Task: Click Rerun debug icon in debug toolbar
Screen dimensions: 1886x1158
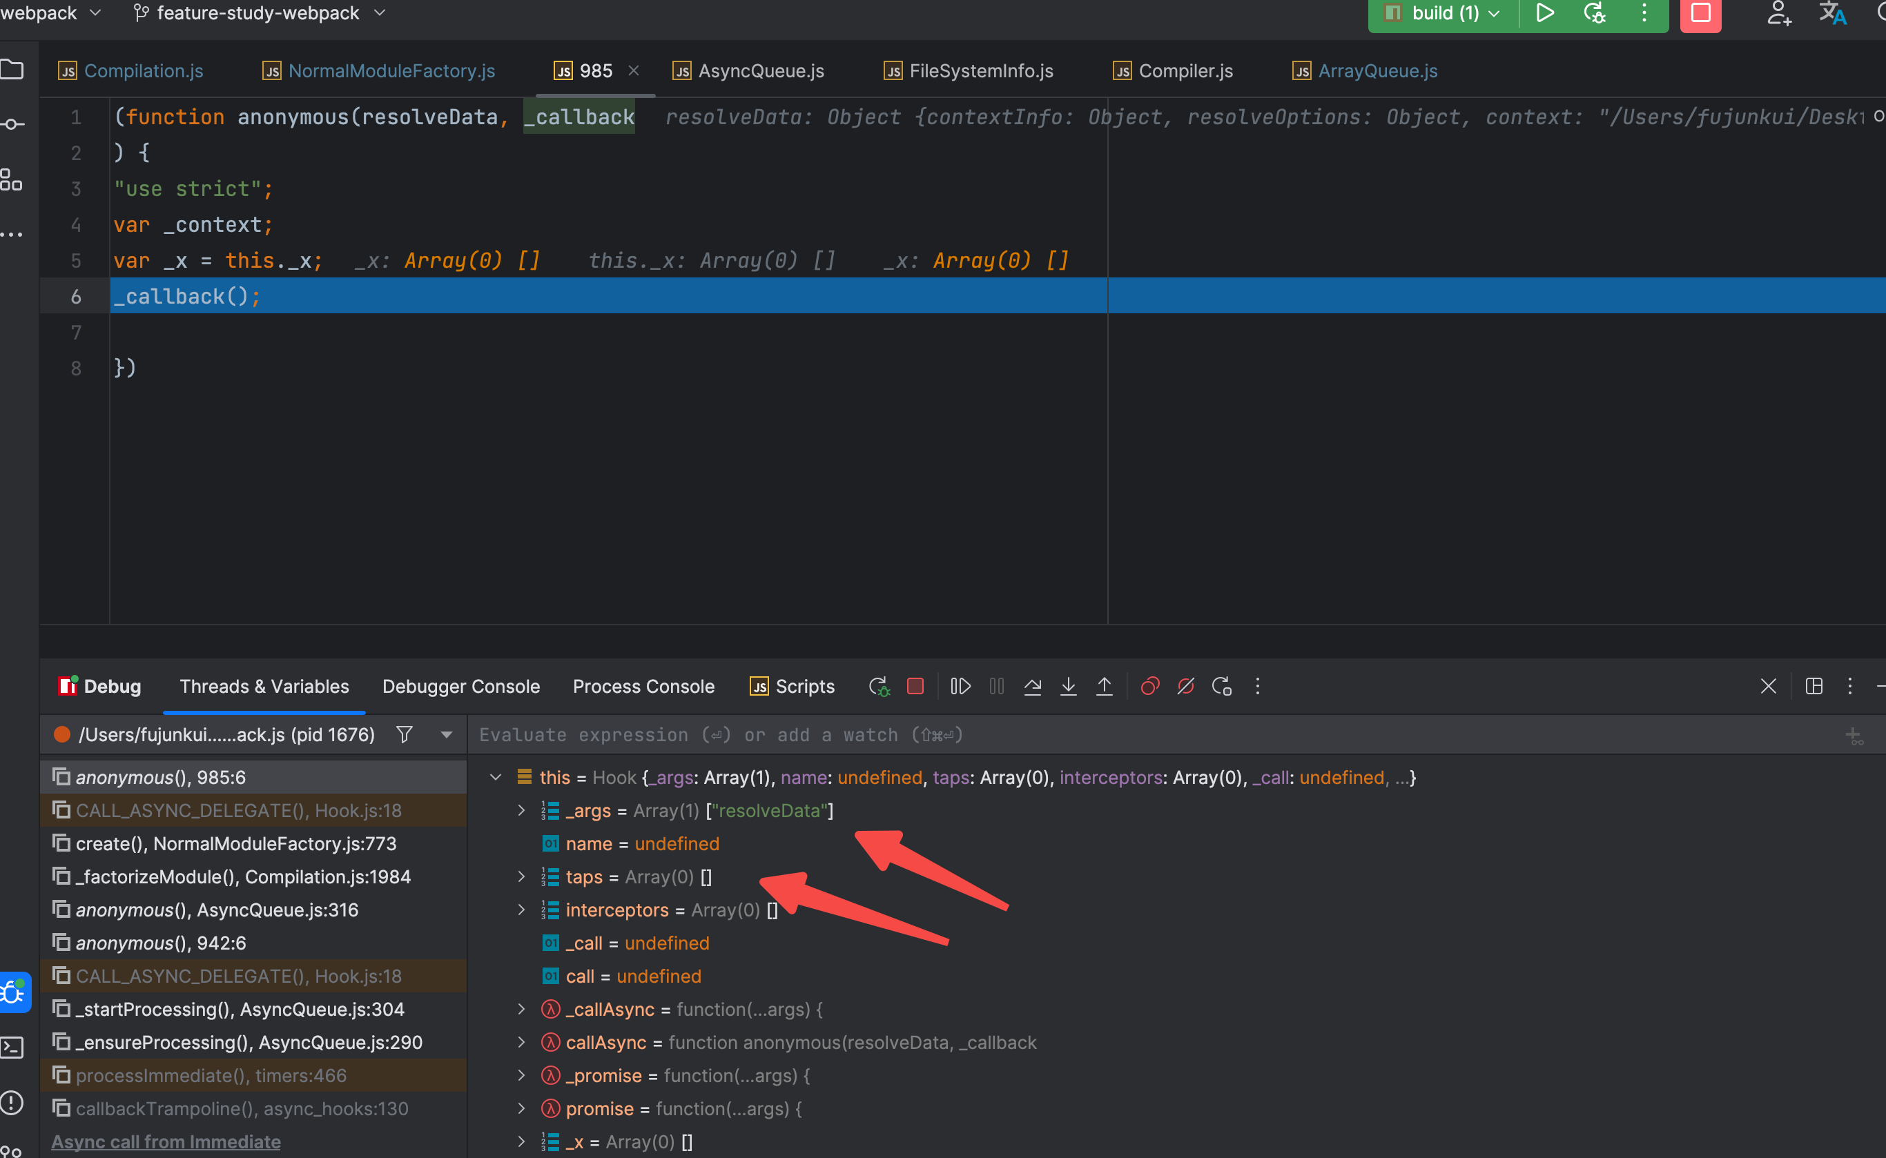Action: pos(879,686)
